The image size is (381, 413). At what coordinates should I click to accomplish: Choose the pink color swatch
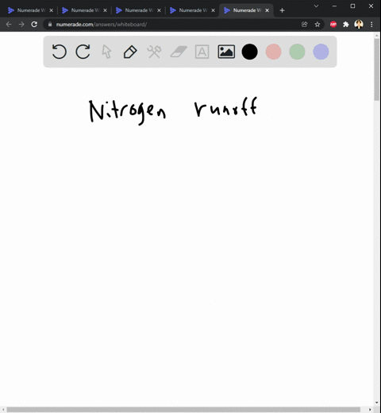point(273,52)
